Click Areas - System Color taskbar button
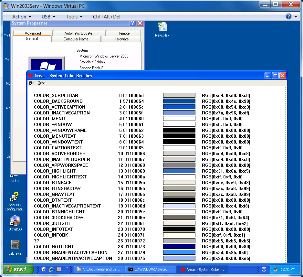Viewport: 303px width, 277px height. (203, 269)
